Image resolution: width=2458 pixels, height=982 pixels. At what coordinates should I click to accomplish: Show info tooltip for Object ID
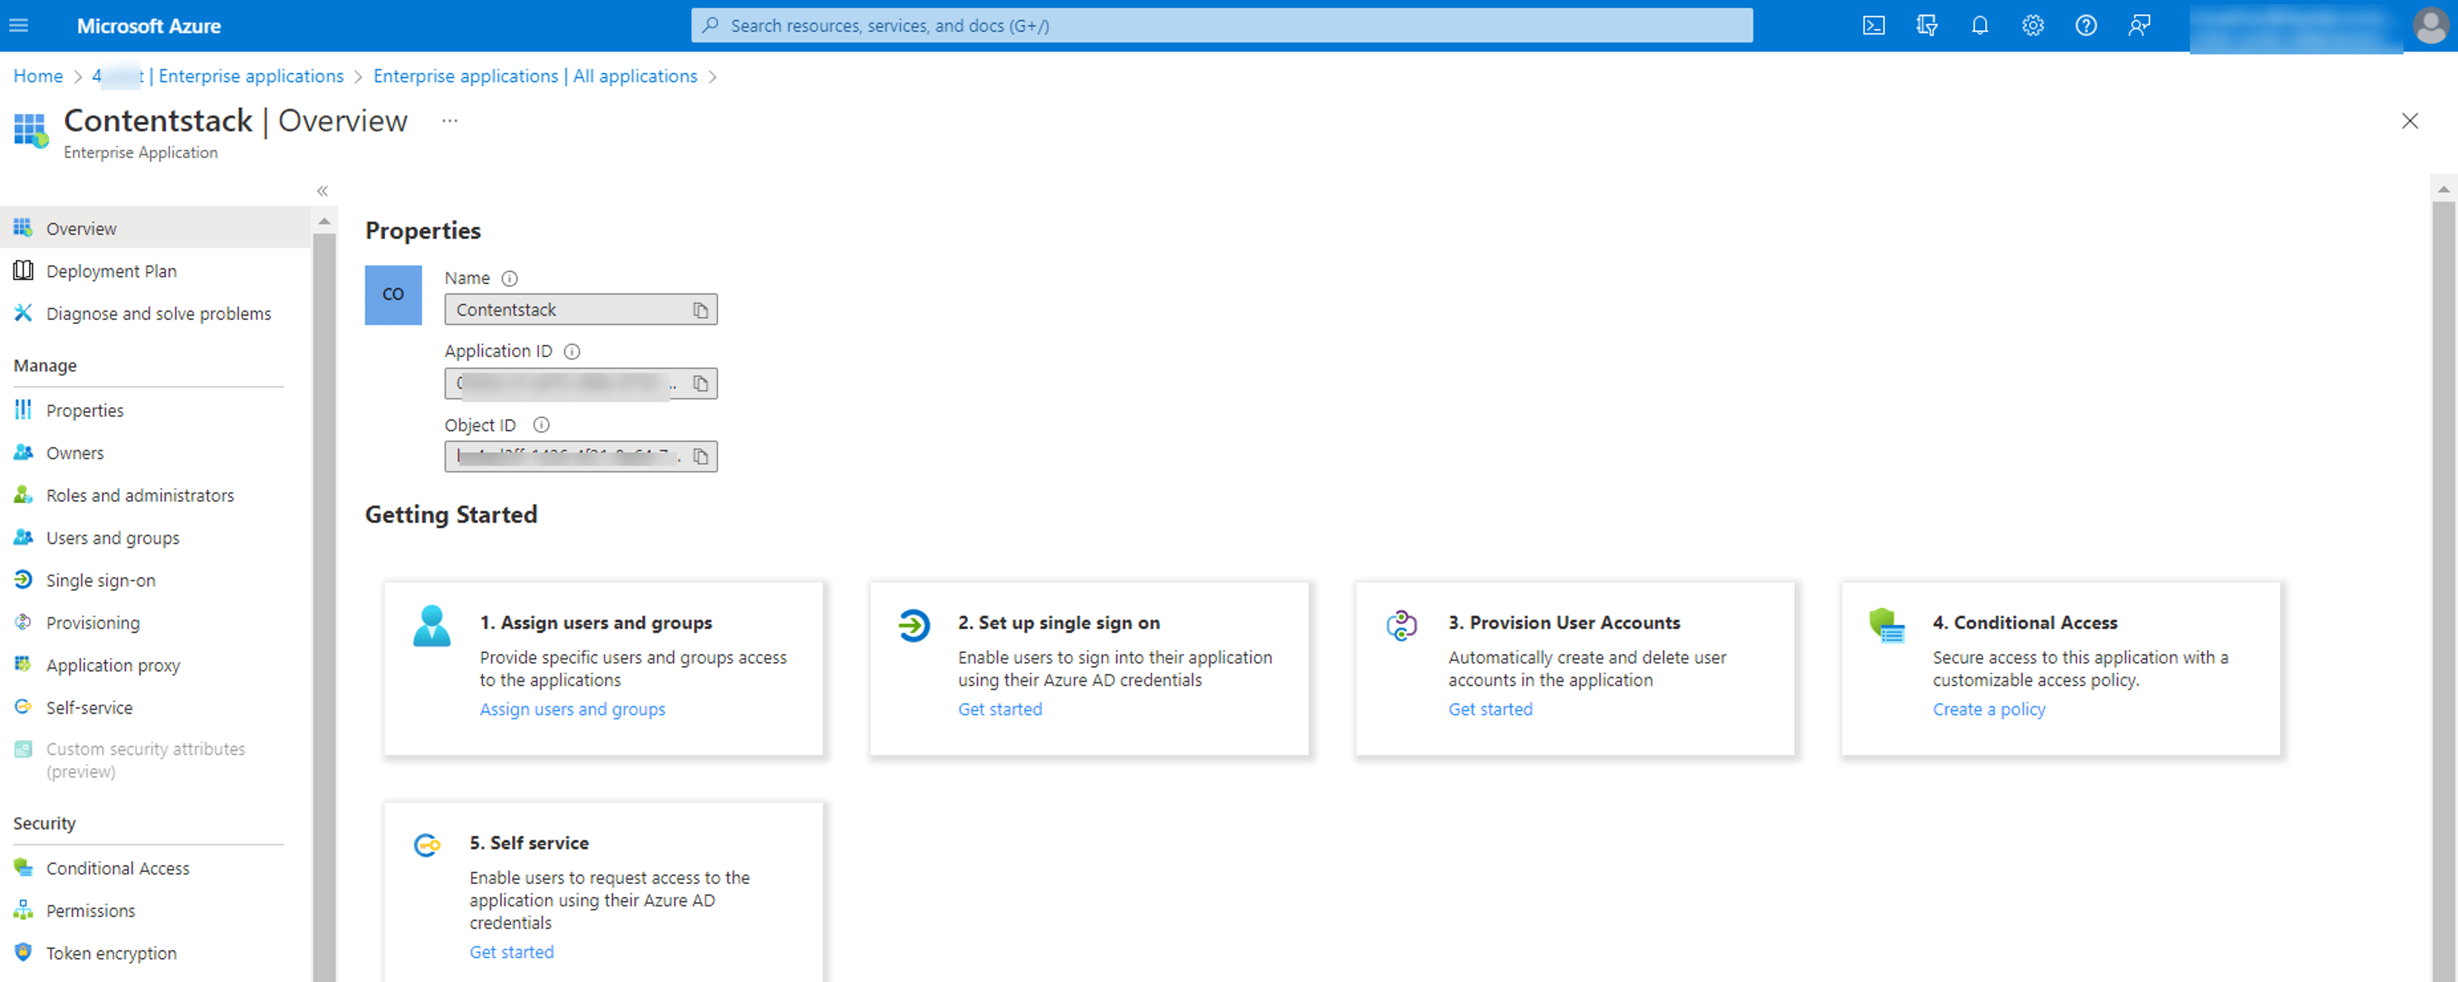[x=541, y=426]
